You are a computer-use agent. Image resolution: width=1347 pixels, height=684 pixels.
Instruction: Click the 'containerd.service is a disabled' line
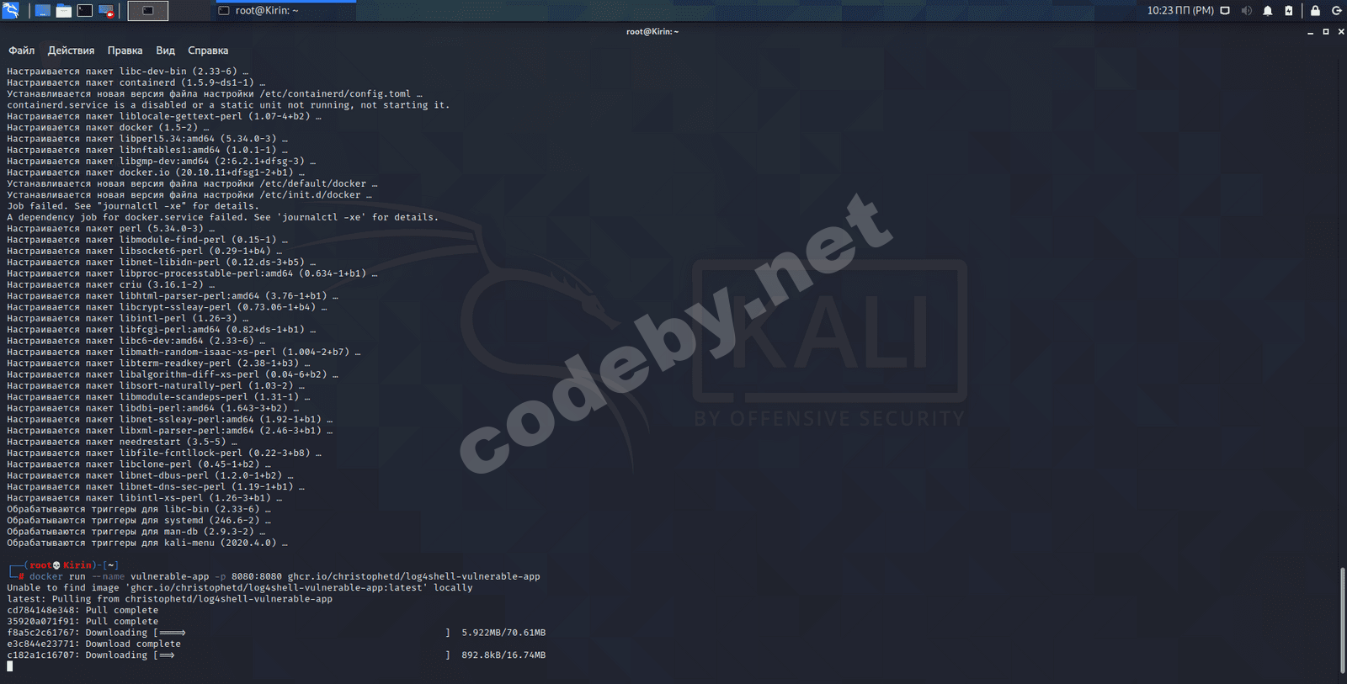point(228,105)
